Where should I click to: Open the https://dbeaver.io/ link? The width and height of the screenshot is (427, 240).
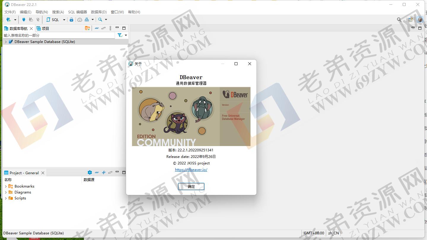pos(191,170)
